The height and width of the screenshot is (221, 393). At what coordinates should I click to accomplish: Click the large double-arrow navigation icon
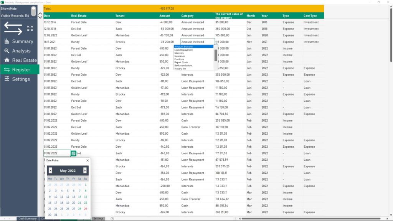coord(13,28)
